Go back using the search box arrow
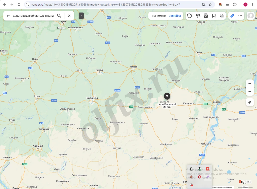Image resolution: width=257 pixels, height=189 pixels. pyautogui.click(x=8, y=16)
